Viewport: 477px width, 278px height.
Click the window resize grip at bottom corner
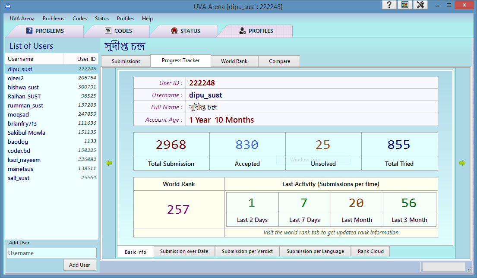(x=469, y=269)
